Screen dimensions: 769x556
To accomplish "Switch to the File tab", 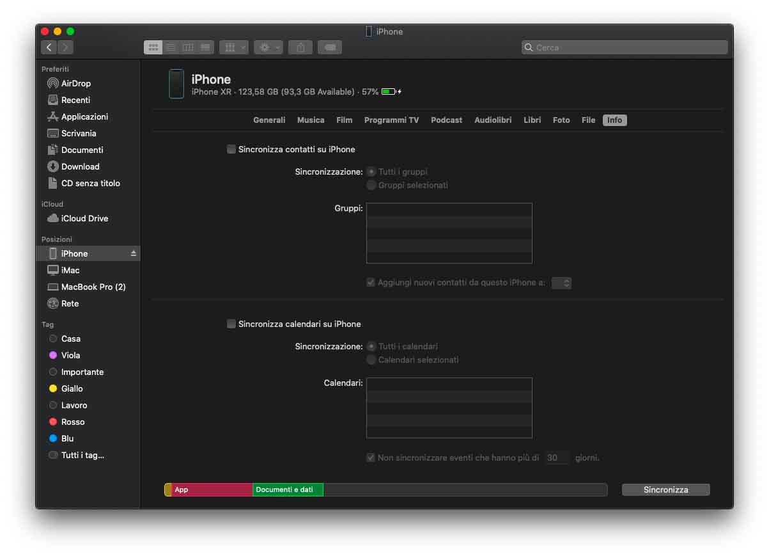I will tap(588, 120).
